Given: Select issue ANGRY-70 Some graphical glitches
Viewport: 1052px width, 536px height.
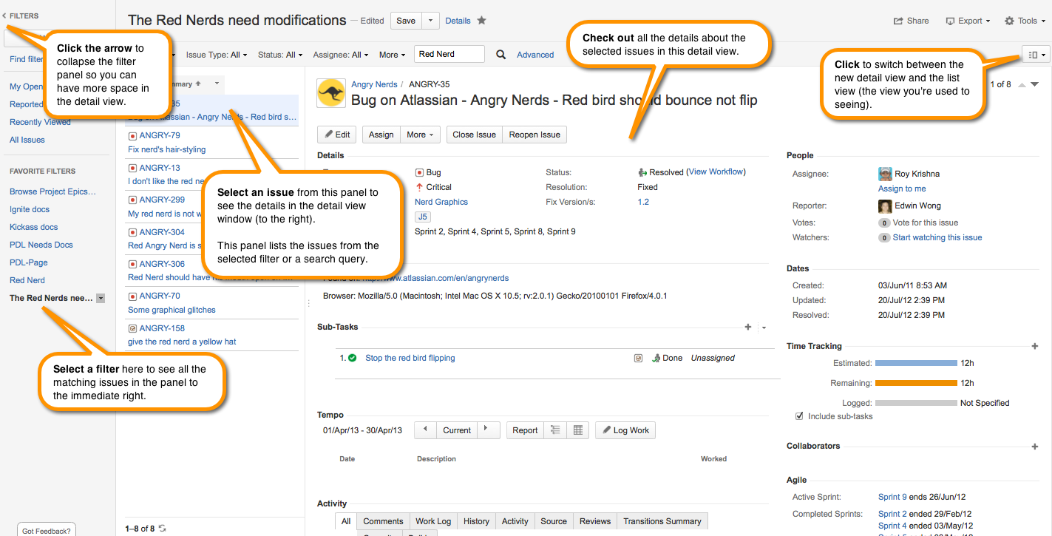Looking at the screenshot, I should tap(211, 303).
